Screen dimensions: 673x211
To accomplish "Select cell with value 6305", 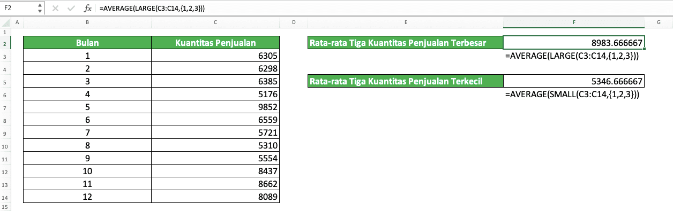I will point(215,56).
